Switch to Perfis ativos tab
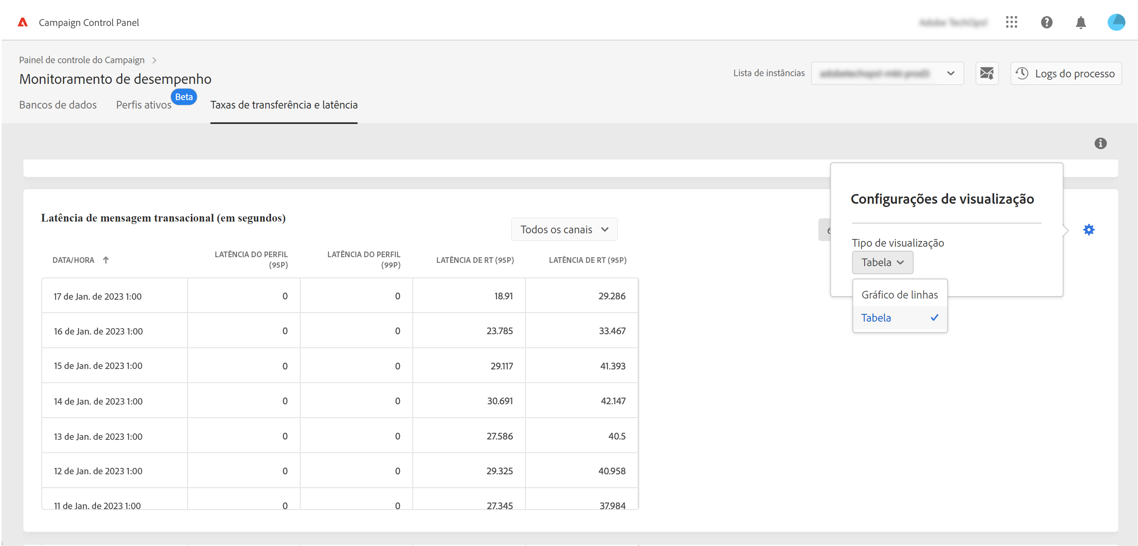The width and height of the screenshot is (1138, 546). [x=143, y=105]
